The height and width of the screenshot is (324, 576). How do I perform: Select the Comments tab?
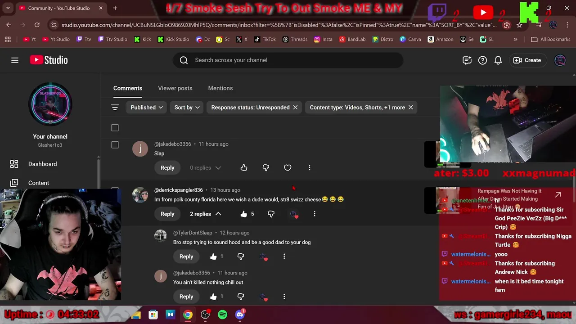pos(128,88)
